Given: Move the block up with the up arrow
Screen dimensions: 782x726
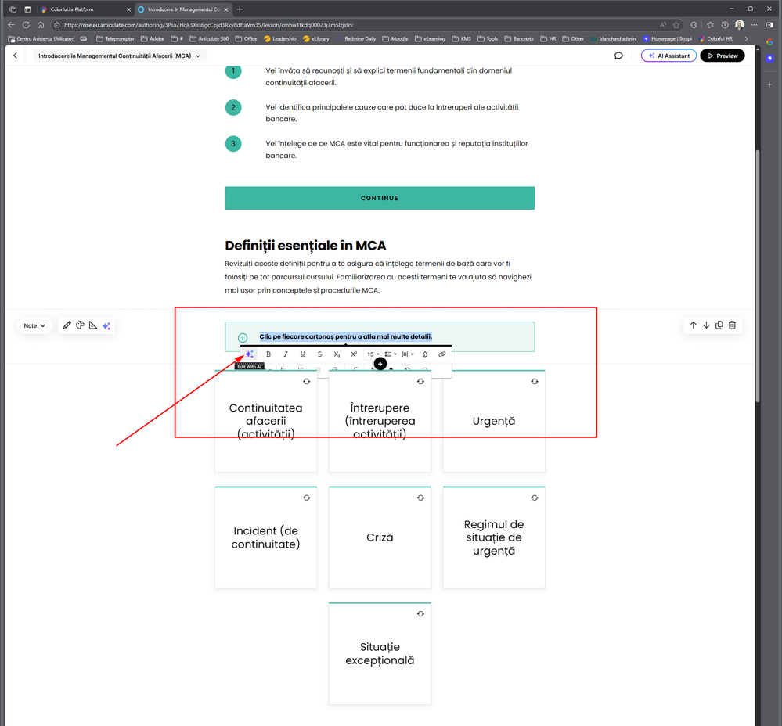Looking at the screenshot, I should (694, 325).
